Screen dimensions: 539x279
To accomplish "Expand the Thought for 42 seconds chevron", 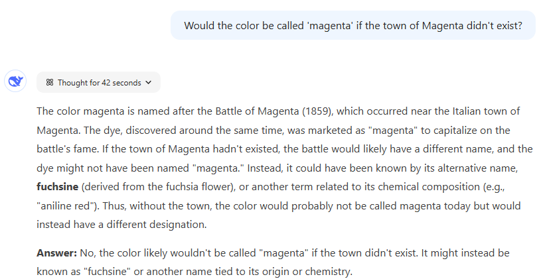I will 149,82.
